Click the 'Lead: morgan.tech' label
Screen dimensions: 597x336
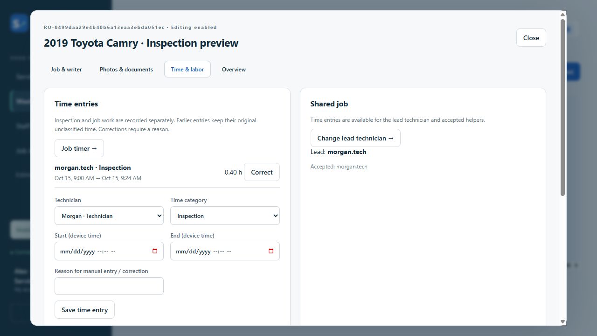[338, 152]
